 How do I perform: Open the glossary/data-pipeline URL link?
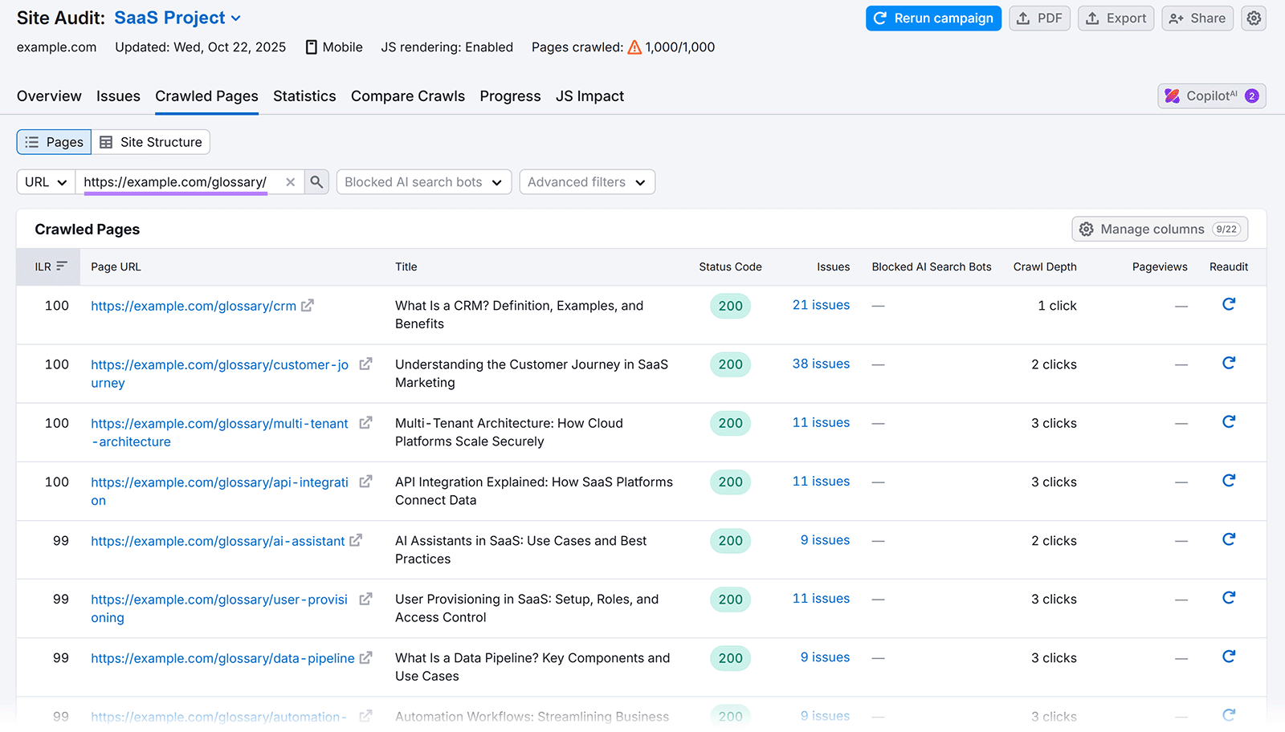(x=222, y=658)
